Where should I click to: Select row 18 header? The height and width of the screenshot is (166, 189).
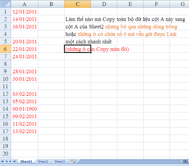5,139
